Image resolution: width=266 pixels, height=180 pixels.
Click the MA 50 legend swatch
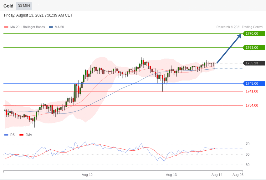[x=51, y=27]
